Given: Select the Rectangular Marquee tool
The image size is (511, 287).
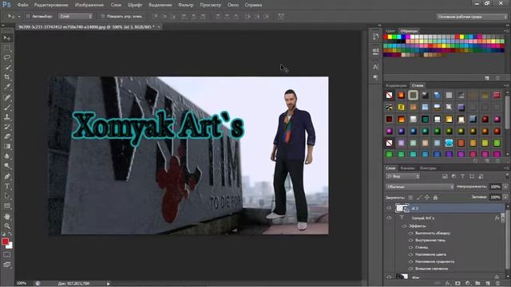Looking at the screenshot, I should coord(7,48).
